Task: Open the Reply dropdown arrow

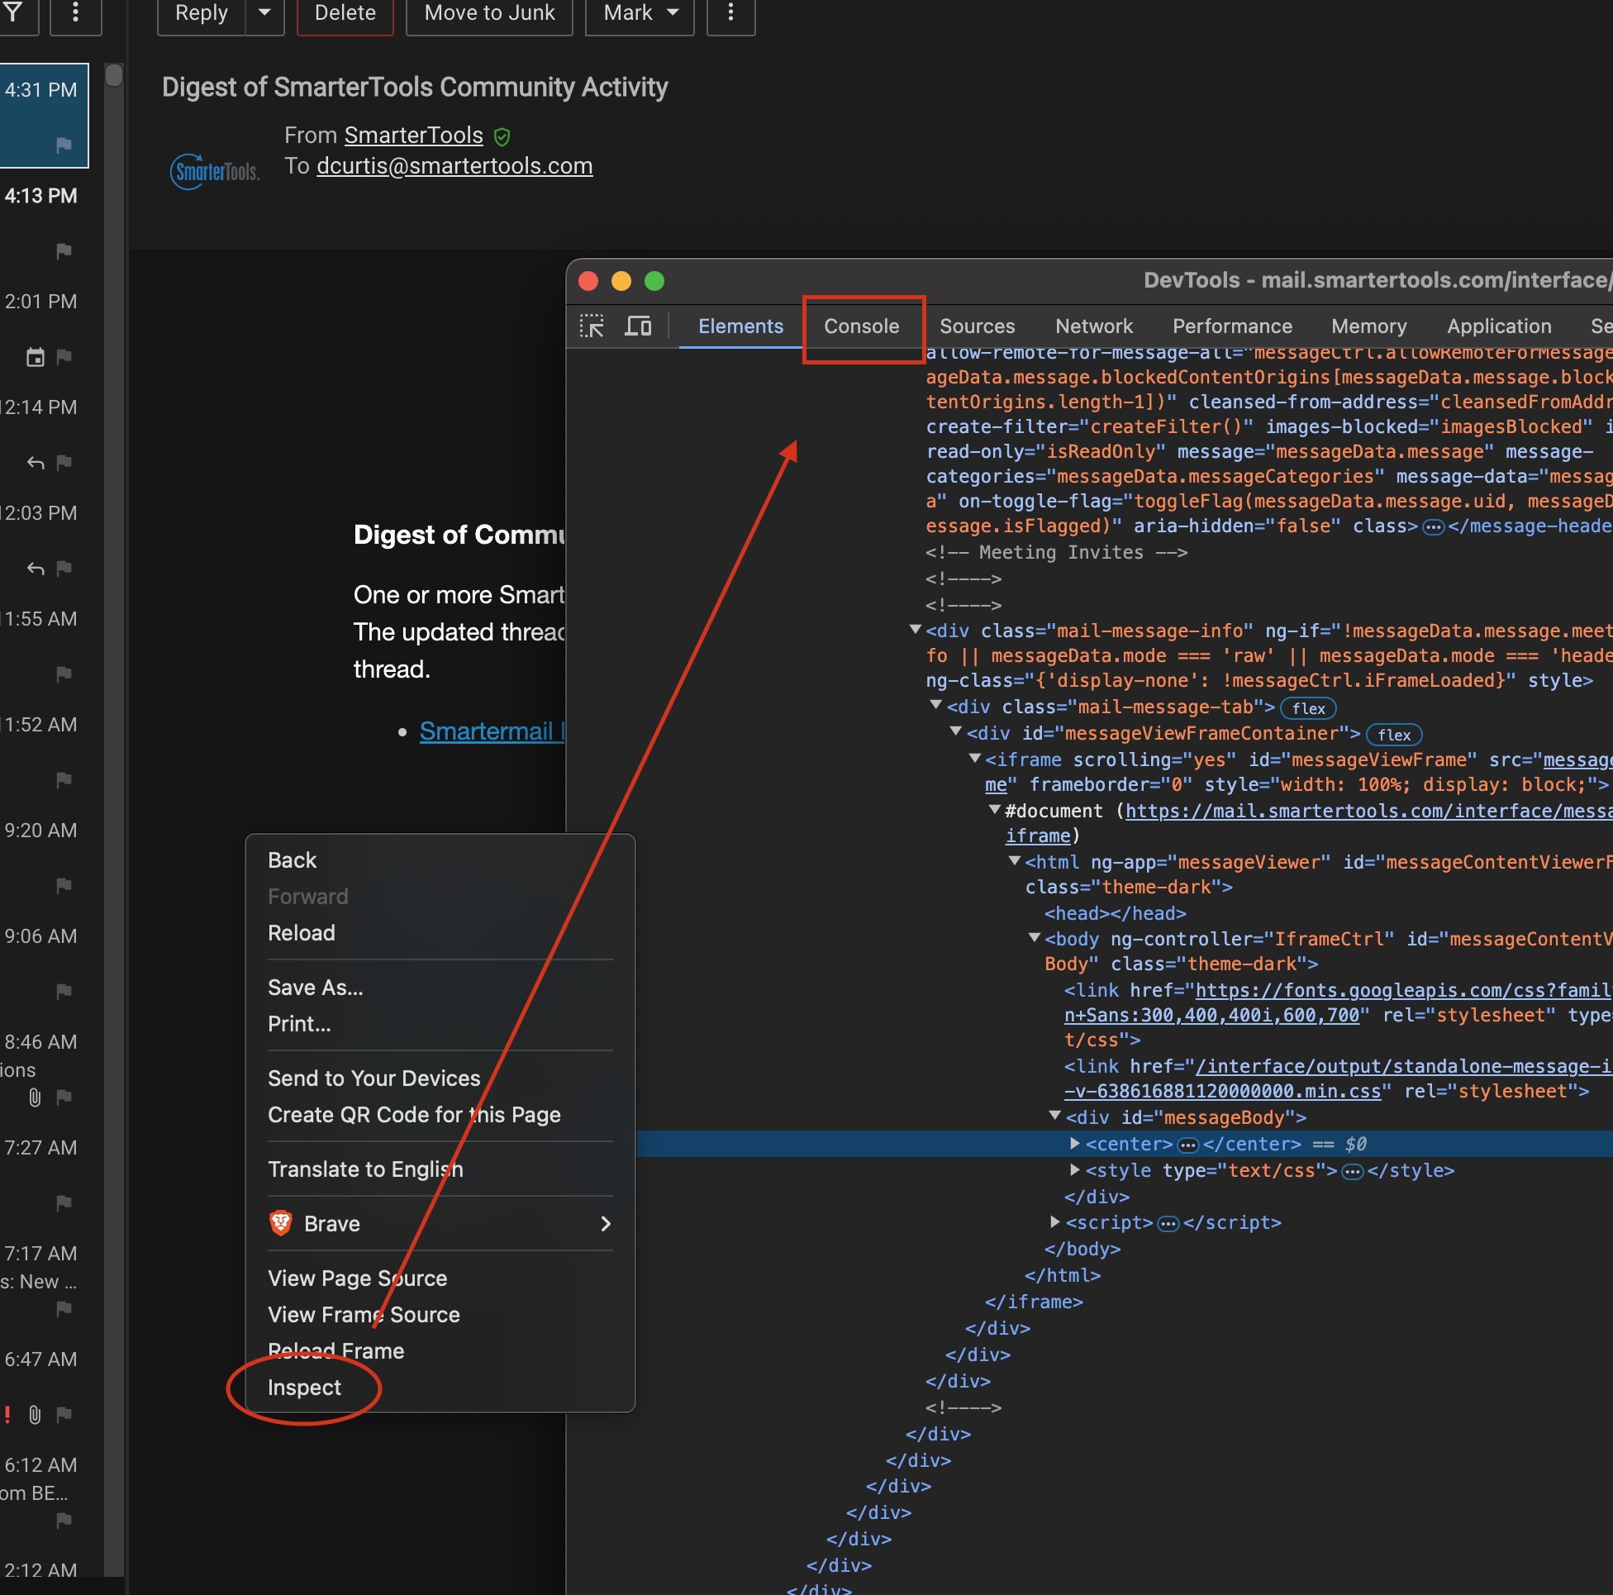Action: [264, 12]
